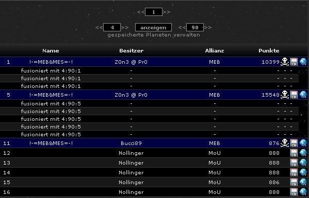The width and height of the screenshot is (309, 198).
Task: Open alliance MoU in row 14
Action: pyautogui.click(x=215, y=173)
